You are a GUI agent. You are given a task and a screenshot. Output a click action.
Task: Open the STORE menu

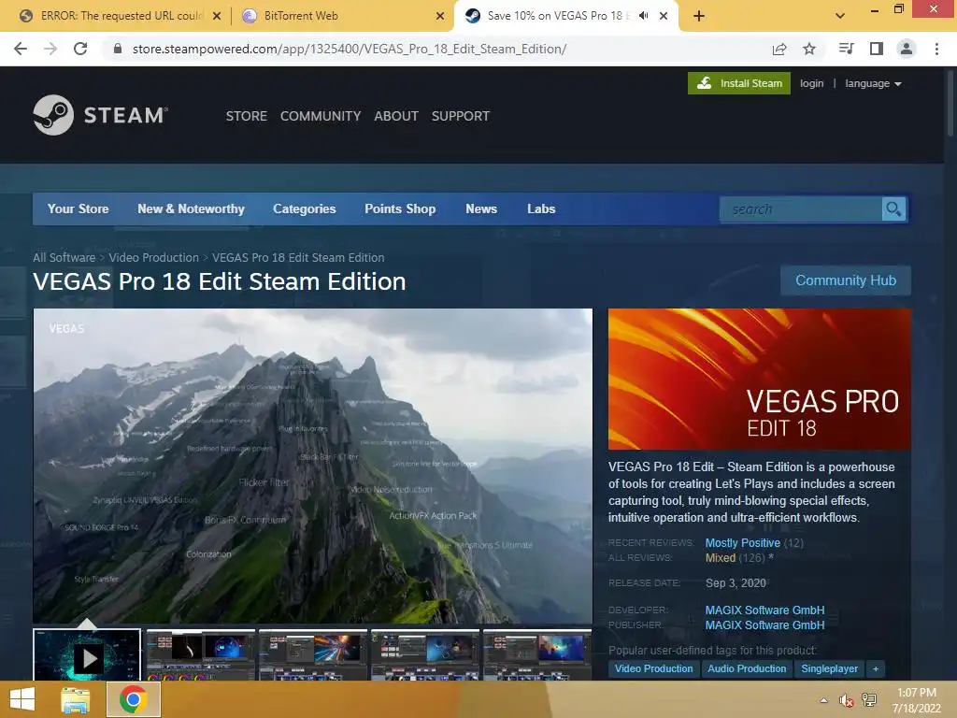(247, 116)
